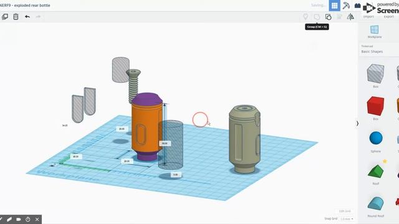This screenshot has height=224, width=399.
Task: Click the dimension label beside the hole cylinder's height arrow
Action: [165, 144]
